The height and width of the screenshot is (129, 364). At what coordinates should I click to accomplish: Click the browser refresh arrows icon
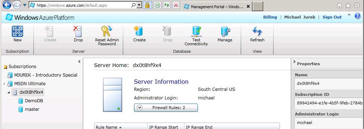[166, 5]
